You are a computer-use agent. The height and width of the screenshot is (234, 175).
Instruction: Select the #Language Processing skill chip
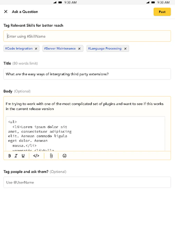point(105,49)
